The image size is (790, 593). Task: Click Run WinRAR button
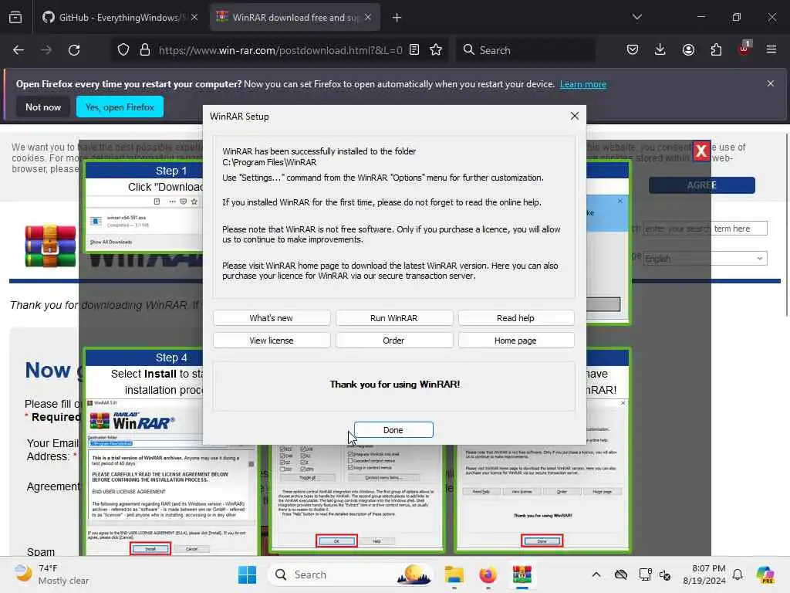393,317
